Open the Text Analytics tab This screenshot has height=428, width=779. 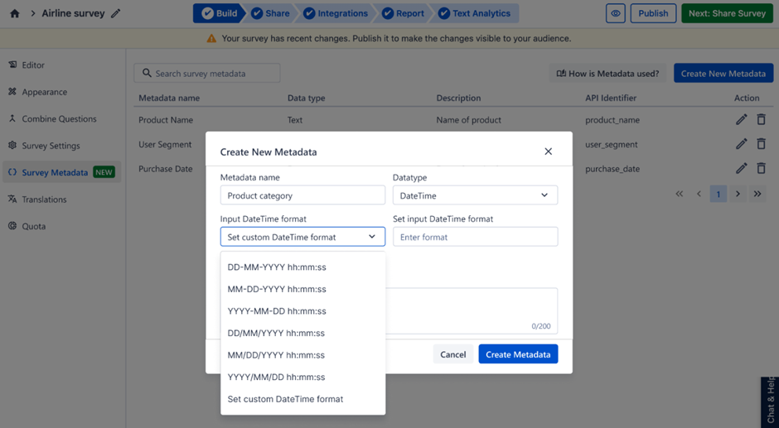(x=475, y=13)
